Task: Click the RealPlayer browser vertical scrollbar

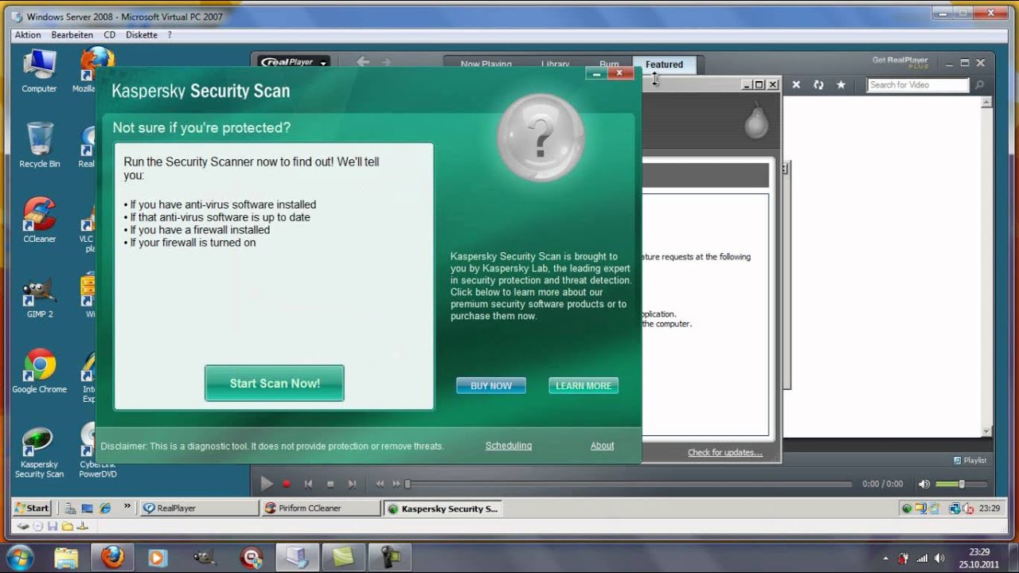Action: [987, 267]
